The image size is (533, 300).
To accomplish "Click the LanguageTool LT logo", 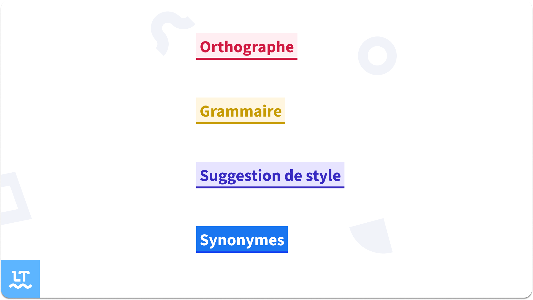I will (20, 279).
